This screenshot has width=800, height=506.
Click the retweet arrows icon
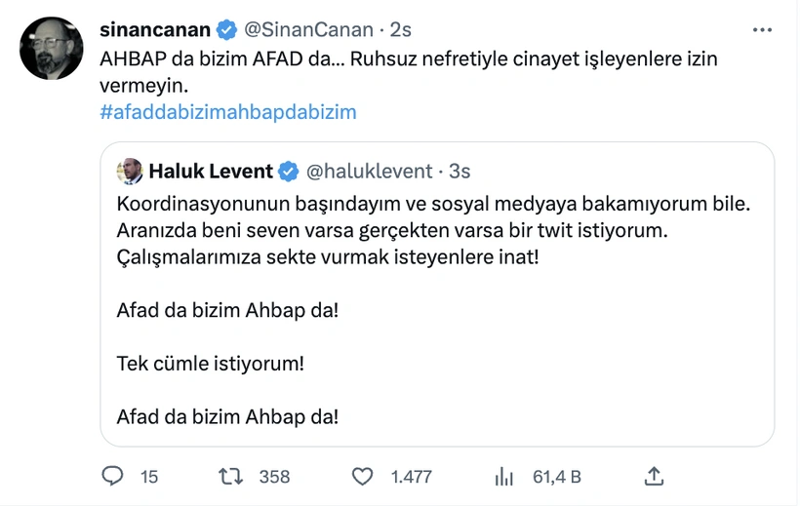click(231, 476)
